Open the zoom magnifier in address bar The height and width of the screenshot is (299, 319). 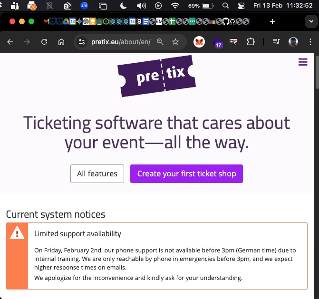[160, 42]
